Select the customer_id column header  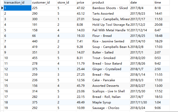coord(44,3)
